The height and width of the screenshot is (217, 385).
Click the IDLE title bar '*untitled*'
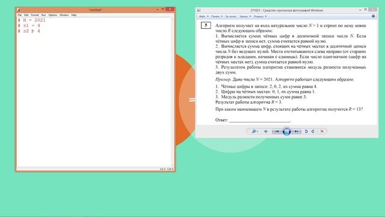(x=95, y=10)
